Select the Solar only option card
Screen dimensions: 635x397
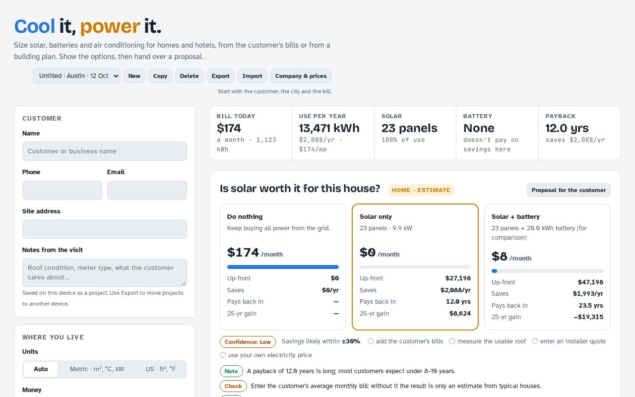coord(415,267)
